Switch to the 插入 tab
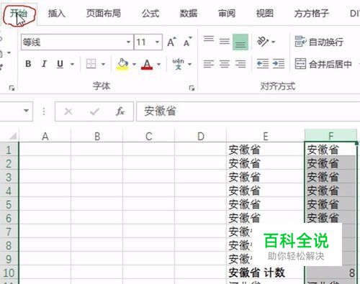The height and width of the screenshot is (284, 360). 57,14
